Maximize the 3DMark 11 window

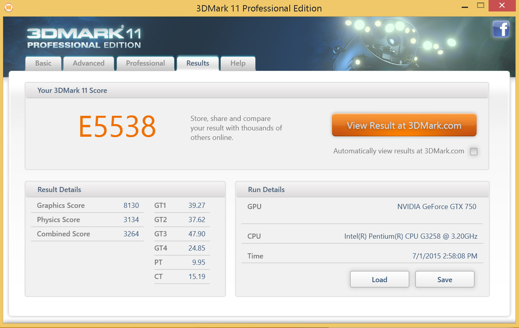(481, 6)
